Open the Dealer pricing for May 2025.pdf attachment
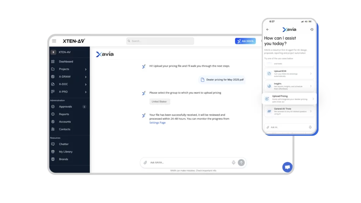361x203 pixels. tap(222, 80)
